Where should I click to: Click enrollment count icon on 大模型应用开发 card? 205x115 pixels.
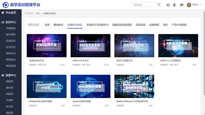tap(61, 65)
